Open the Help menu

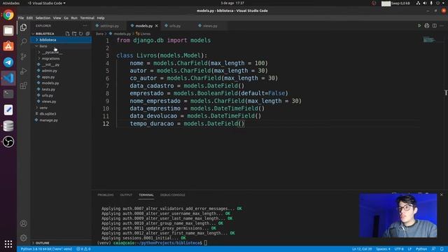pos(101,18)
